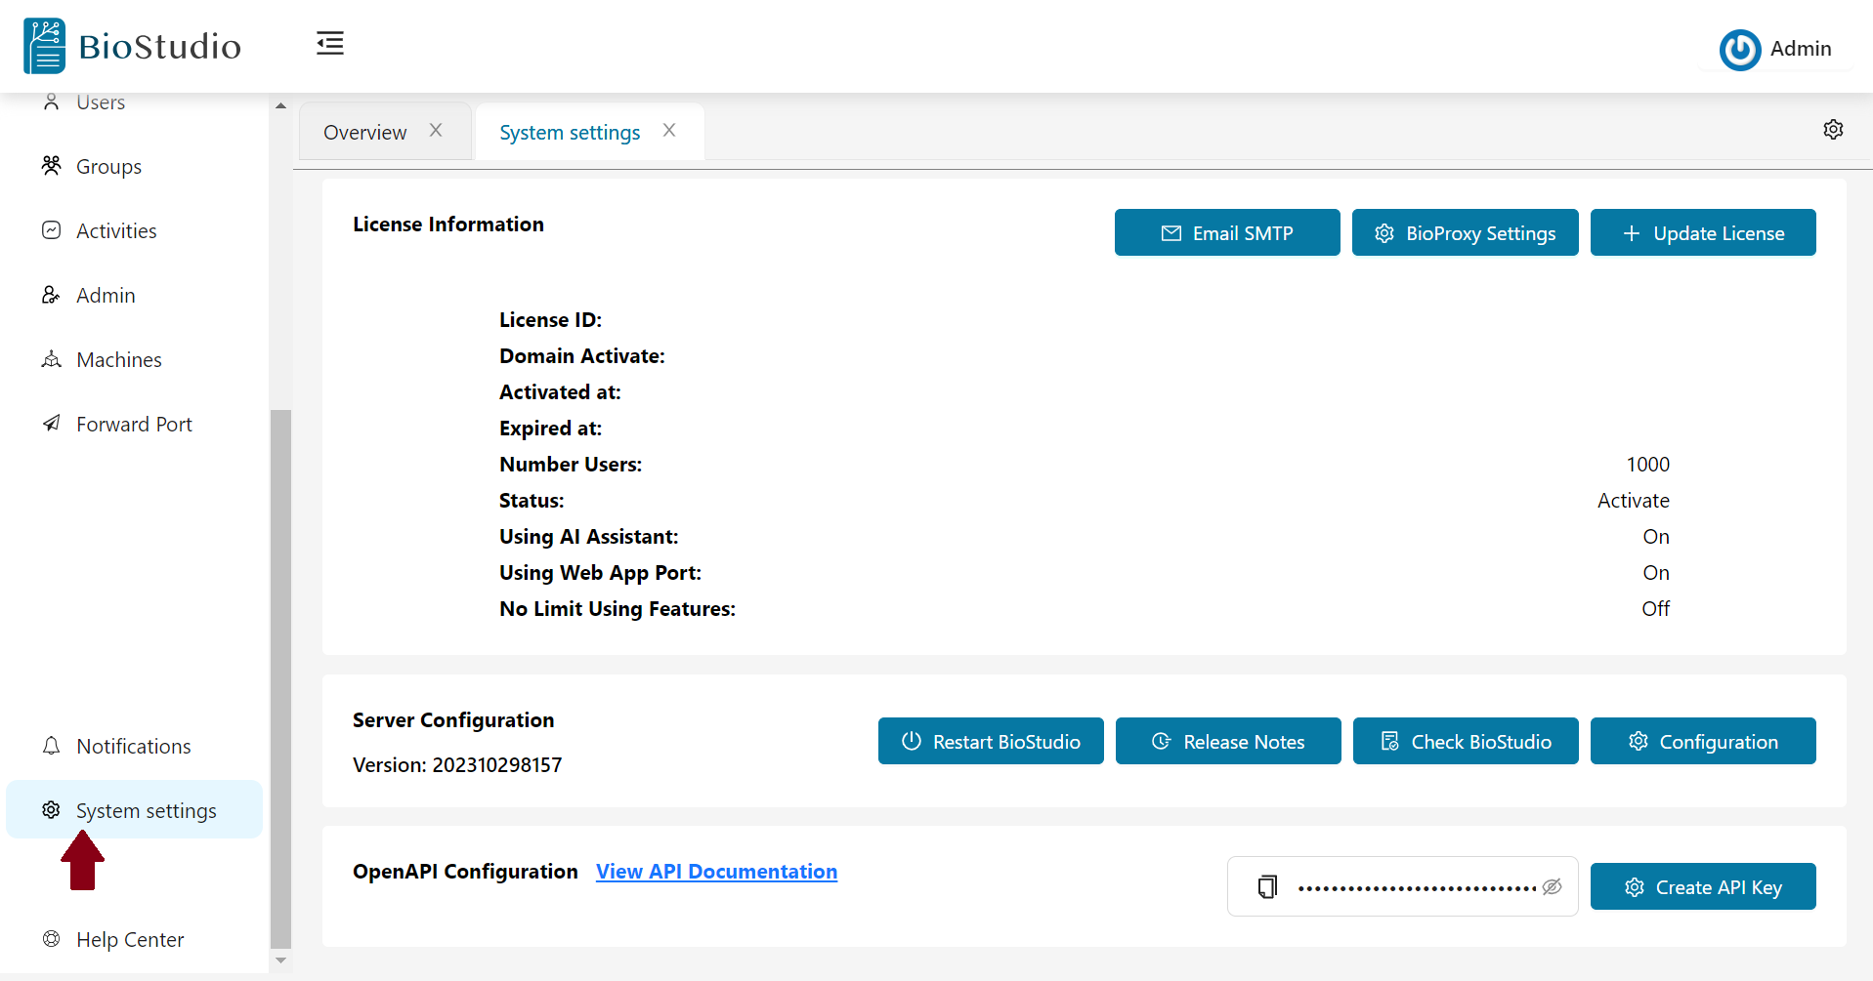Go to Activities in the sidebar
Screen dimensions: 1873x981
pyautogui.click(x=134, y=230)
